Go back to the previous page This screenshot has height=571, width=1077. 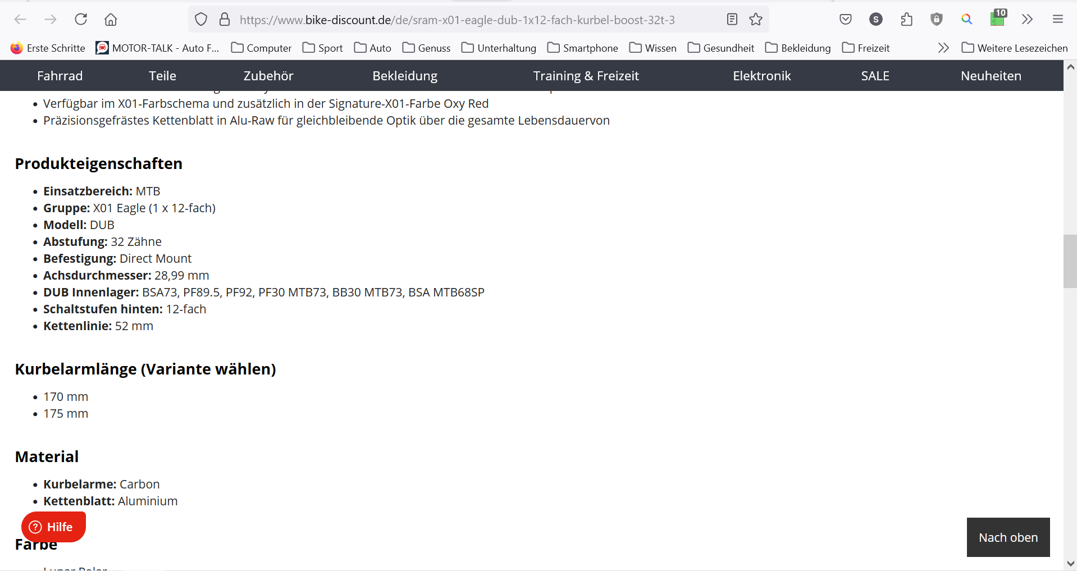click(x=20, y=20)
